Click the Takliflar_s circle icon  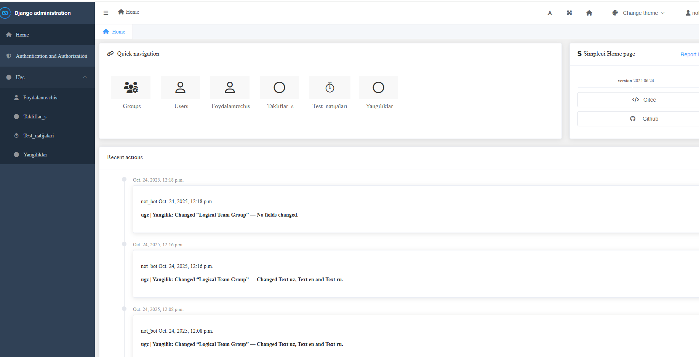coord(279,88)
